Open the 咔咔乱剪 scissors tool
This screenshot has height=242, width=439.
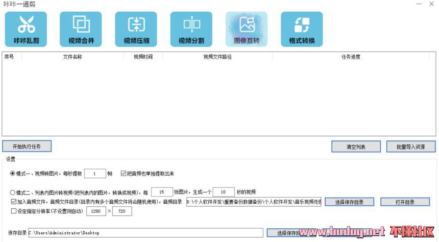click(x=26, y=29)
